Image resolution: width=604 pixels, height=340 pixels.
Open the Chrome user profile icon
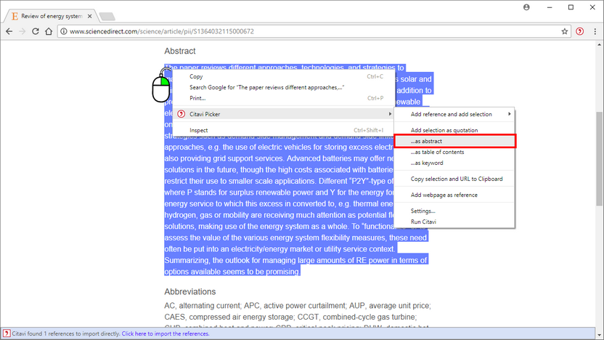526,7
